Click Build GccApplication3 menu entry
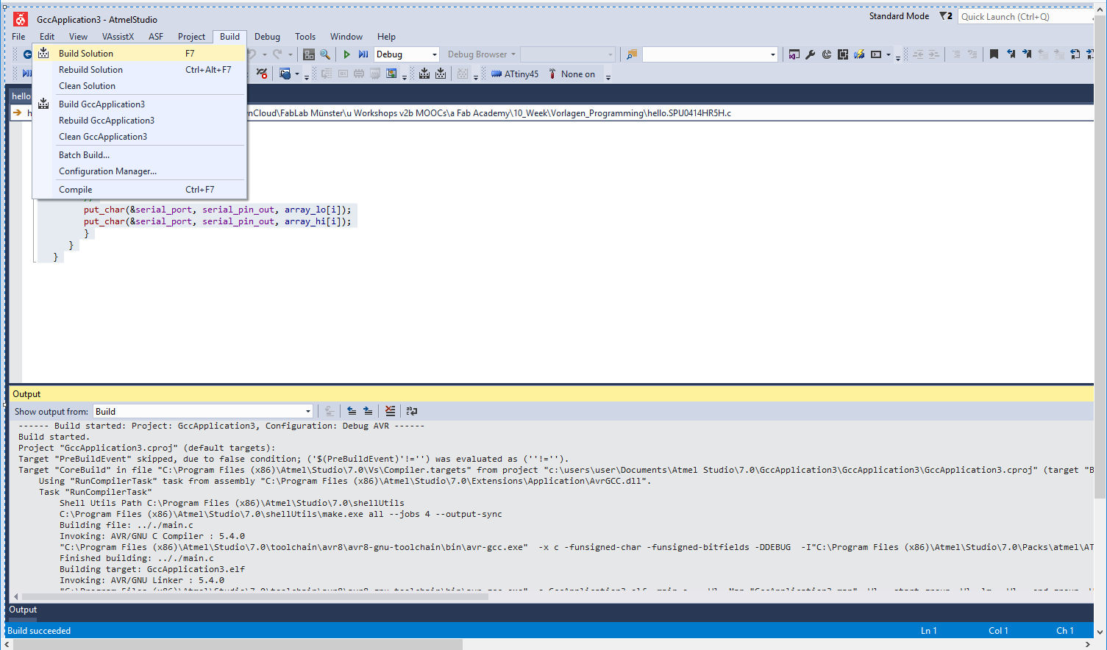Viewport: 1107px width, 650px height. coord(139,104)
